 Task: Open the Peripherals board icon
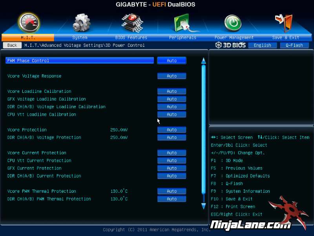click(182, 22)
